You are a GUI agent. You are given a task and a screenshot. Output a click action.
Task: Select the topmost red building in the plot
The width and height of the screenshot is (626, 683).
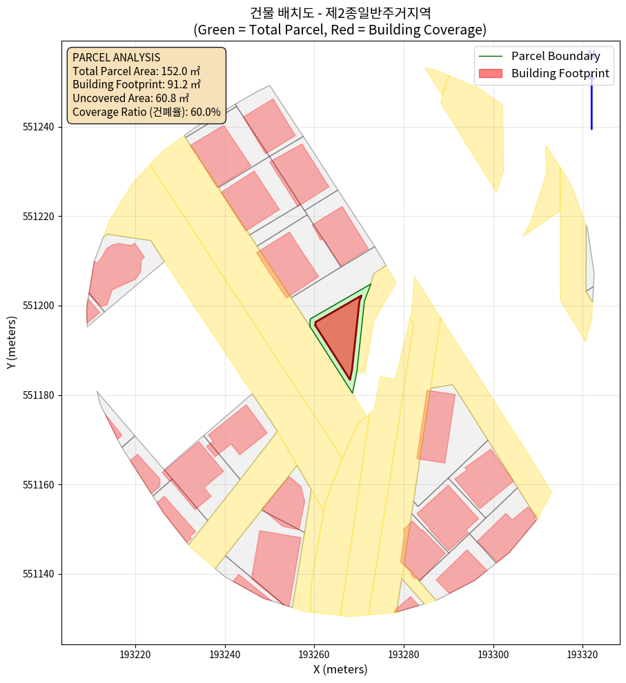click(269, 126)
